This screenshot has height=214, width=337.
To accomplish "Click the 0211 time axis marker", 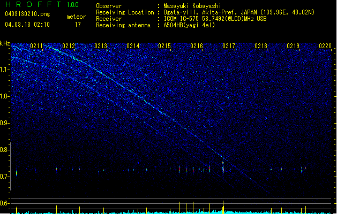I will [36, 46].
